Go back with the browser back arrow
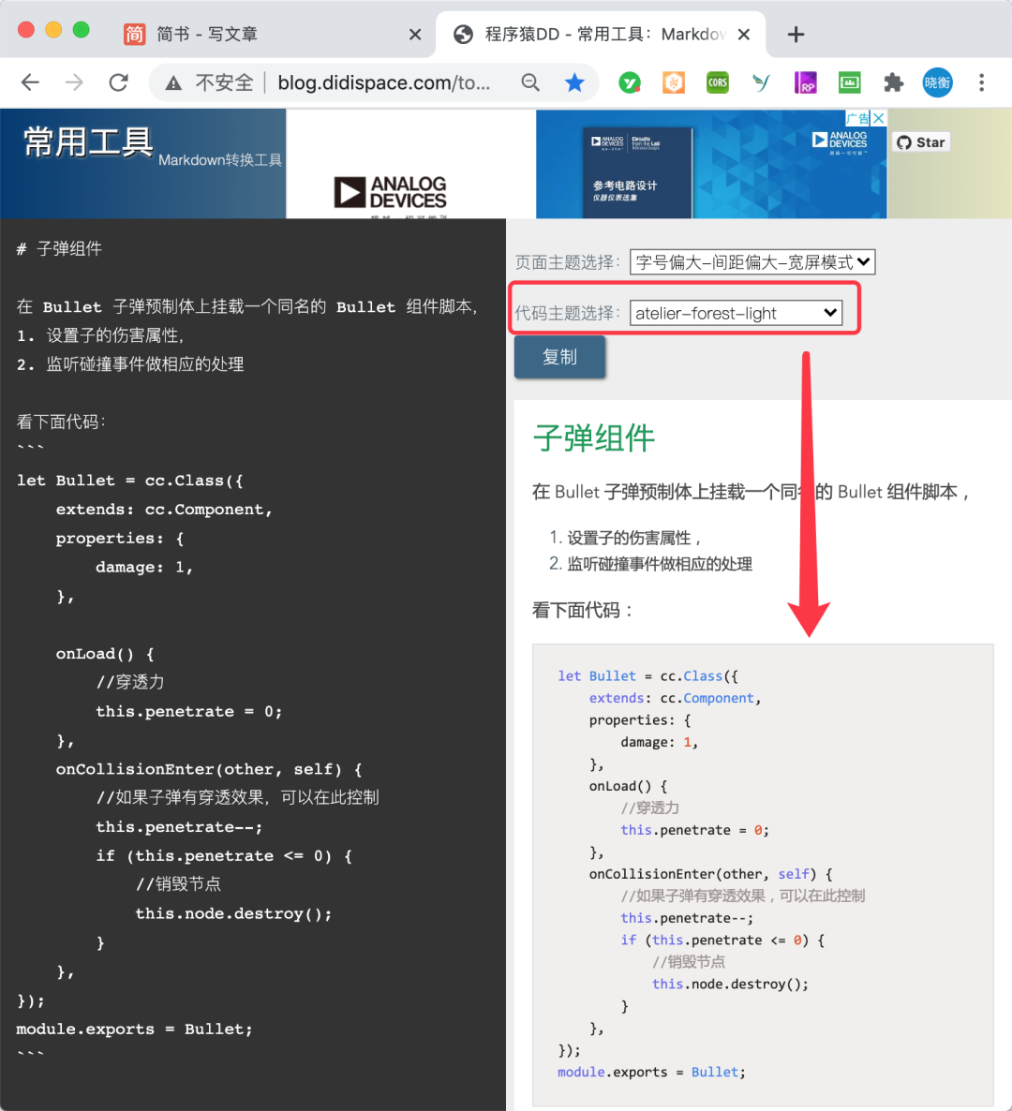1012x1111 pixels. 31,82
